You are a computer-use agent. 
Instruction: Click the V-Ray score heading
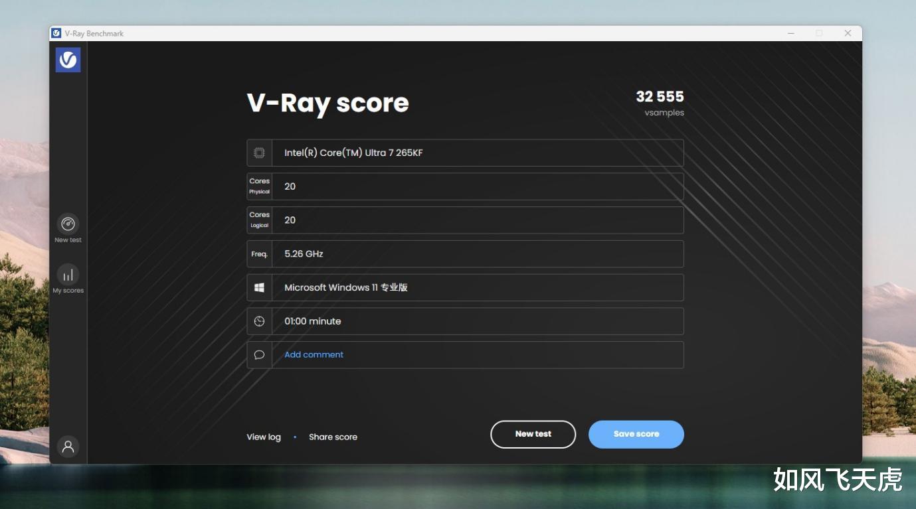click(327, 103)
